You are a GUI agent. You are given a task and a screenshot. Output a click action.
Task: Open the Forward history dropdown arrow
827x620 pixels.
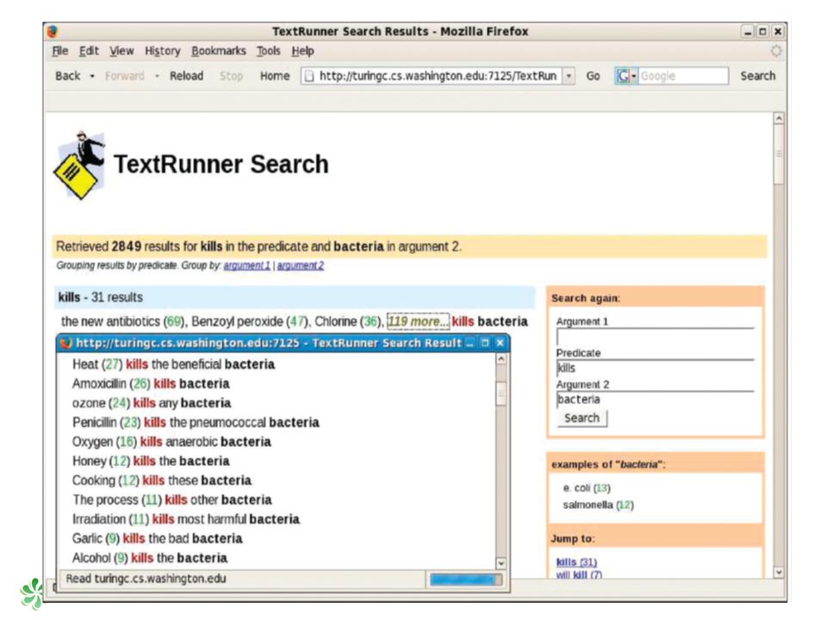tap(157, 76)
